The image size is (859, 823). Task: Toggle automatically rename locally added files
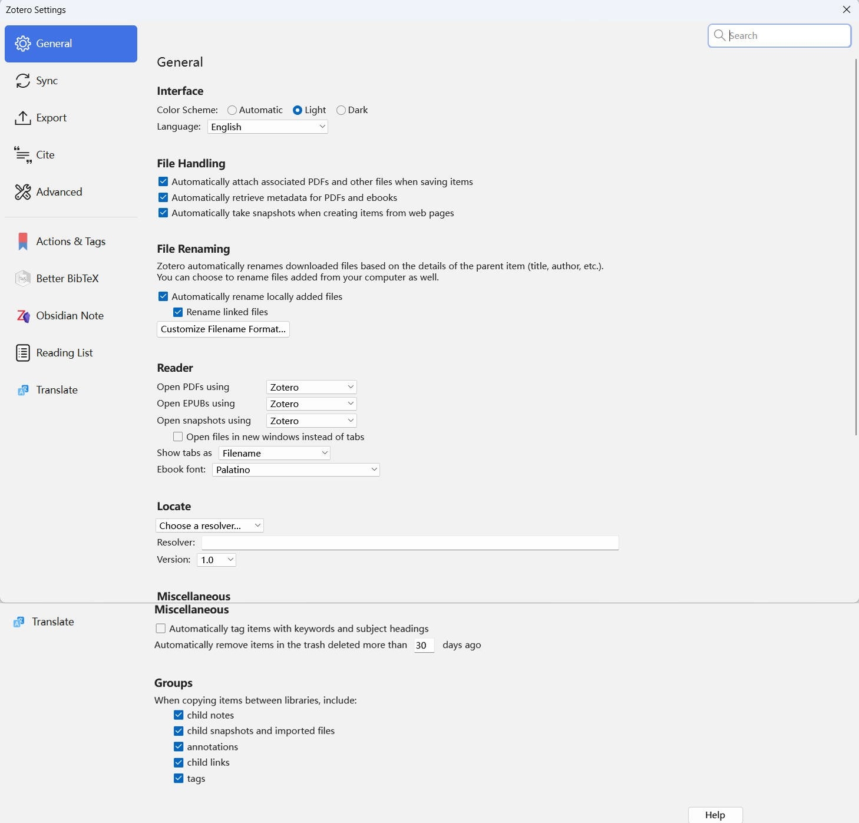[163, 296]
